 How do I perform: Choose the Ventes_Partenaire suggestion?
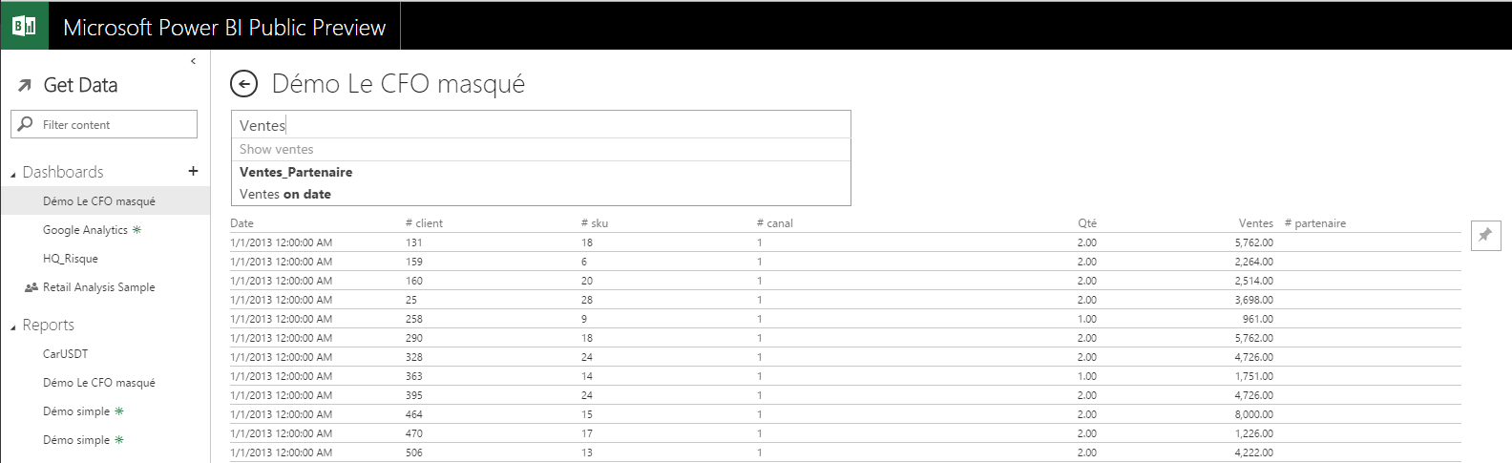(x=296, y=172)
